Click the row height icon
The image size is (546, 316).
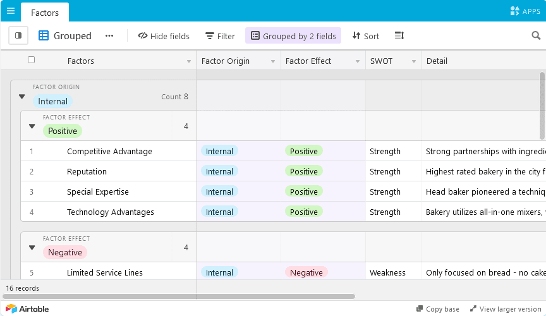pos(399,35)
